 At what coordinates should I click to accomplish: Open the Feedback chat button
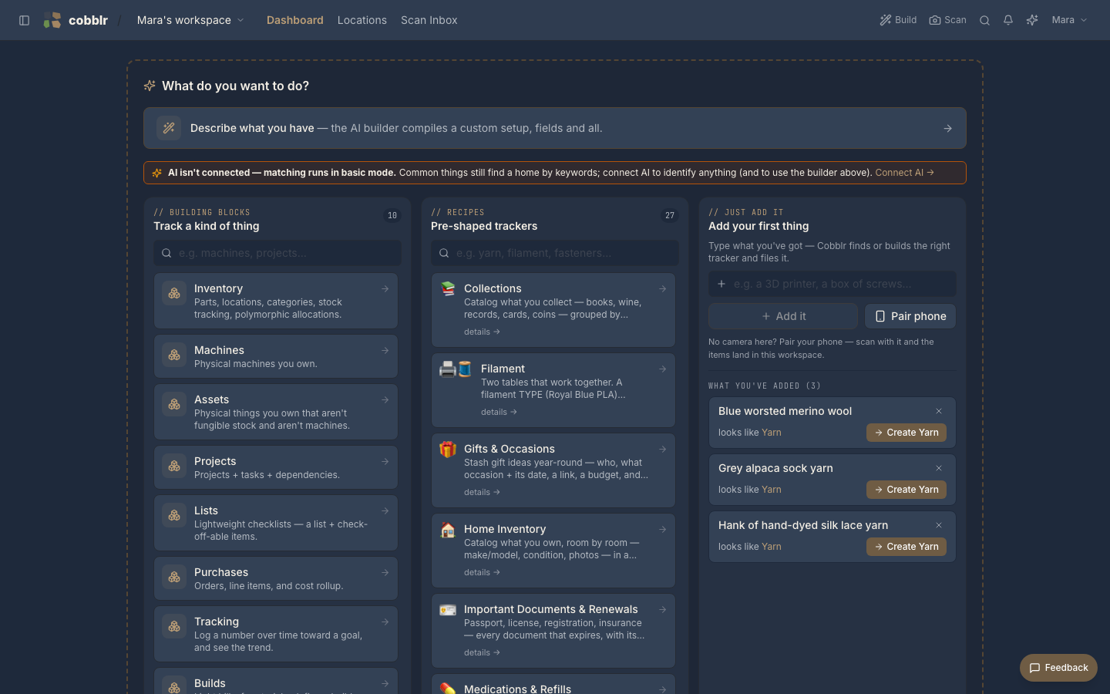pos(1058,668)
